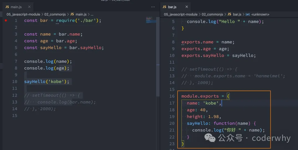Close the main.js tab
Viewport: 298px width, 150px height.
pyautogui.click(x=29, y=7)
